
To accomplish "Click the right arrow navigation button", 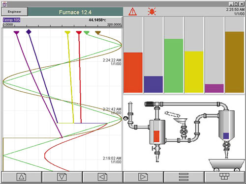I will [143, 177].
